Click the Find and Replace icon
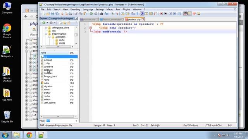 point(106,14)
